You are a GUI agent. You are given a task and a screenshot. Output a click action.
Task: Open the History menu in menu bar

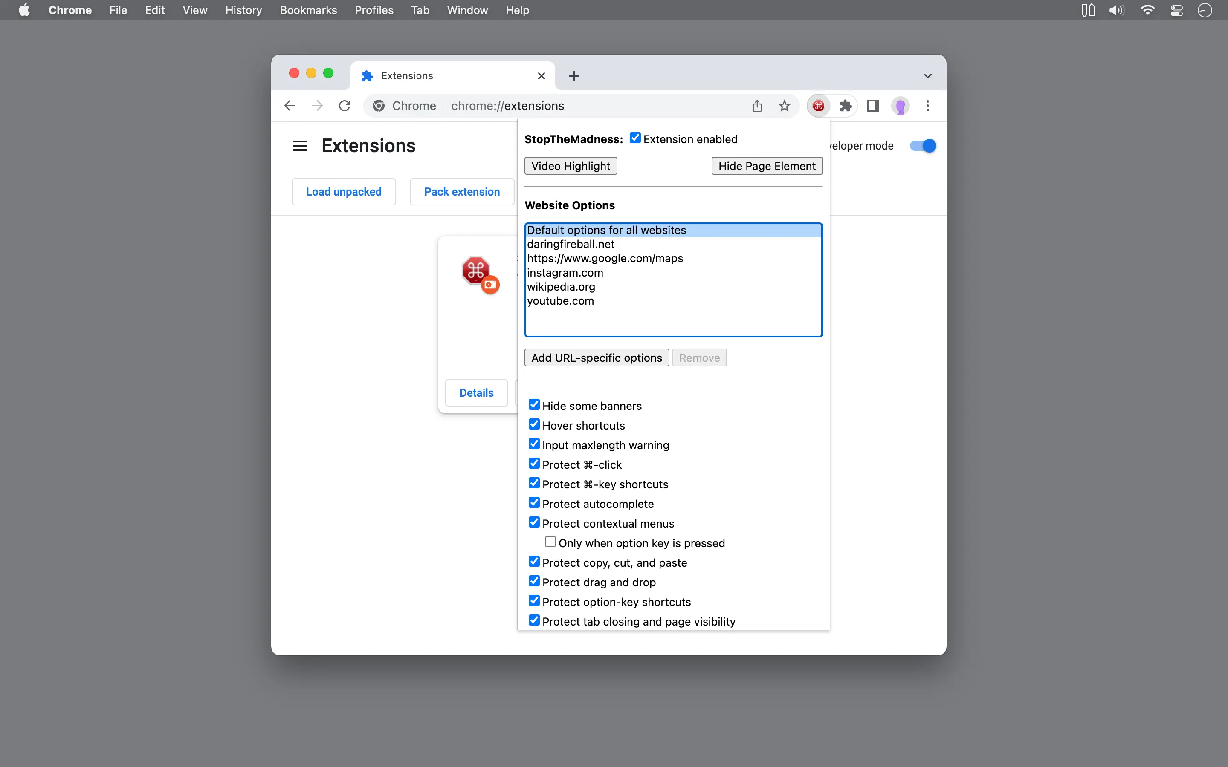(x=243, y=10)
